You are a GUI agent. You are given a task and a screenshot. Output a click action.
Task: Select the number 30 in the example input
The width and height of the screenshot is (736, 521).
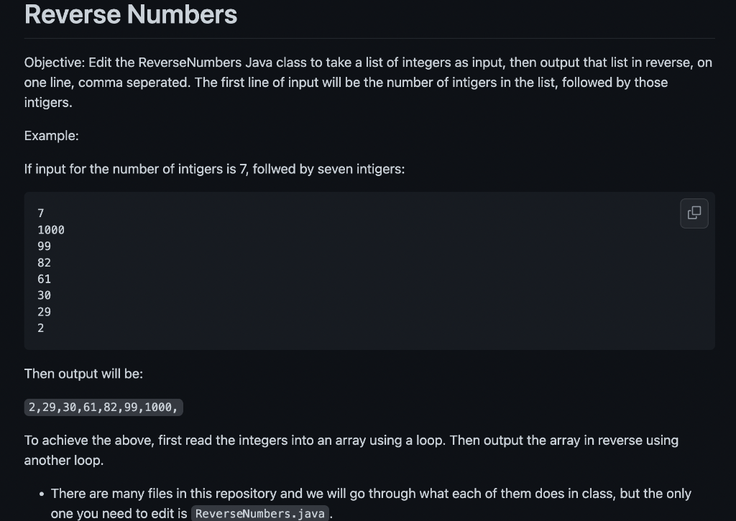coord(44,295)
